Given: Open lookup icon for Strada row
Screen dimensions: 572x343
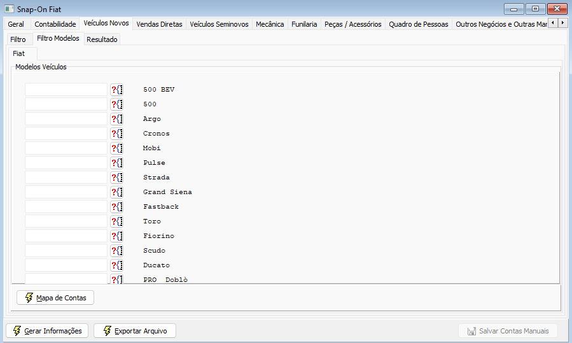Looking at the screenshot, I should coord(116,177).
